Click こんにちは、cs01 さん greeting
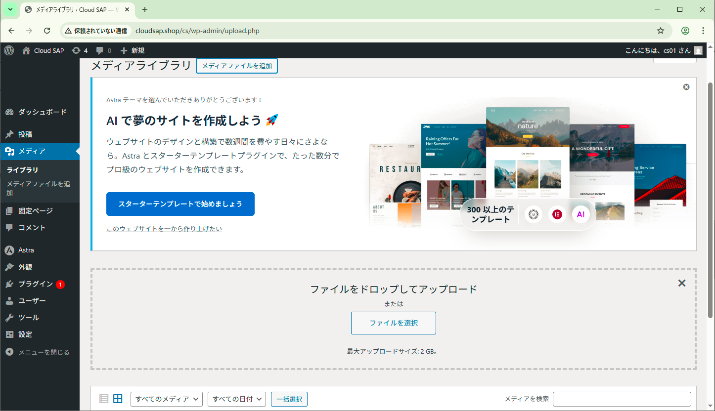This screenshot has width=715, height=411. pyautogui.click(x=658, y=50)
